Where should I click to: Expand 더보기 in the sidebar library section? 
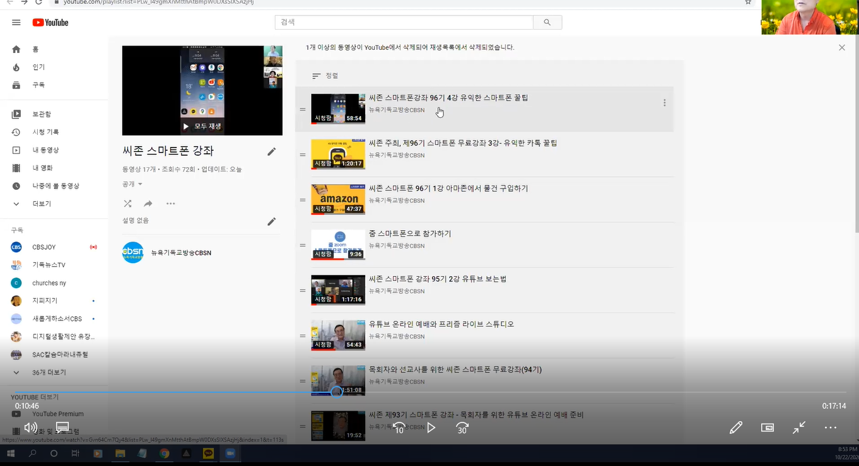[42, 204]
